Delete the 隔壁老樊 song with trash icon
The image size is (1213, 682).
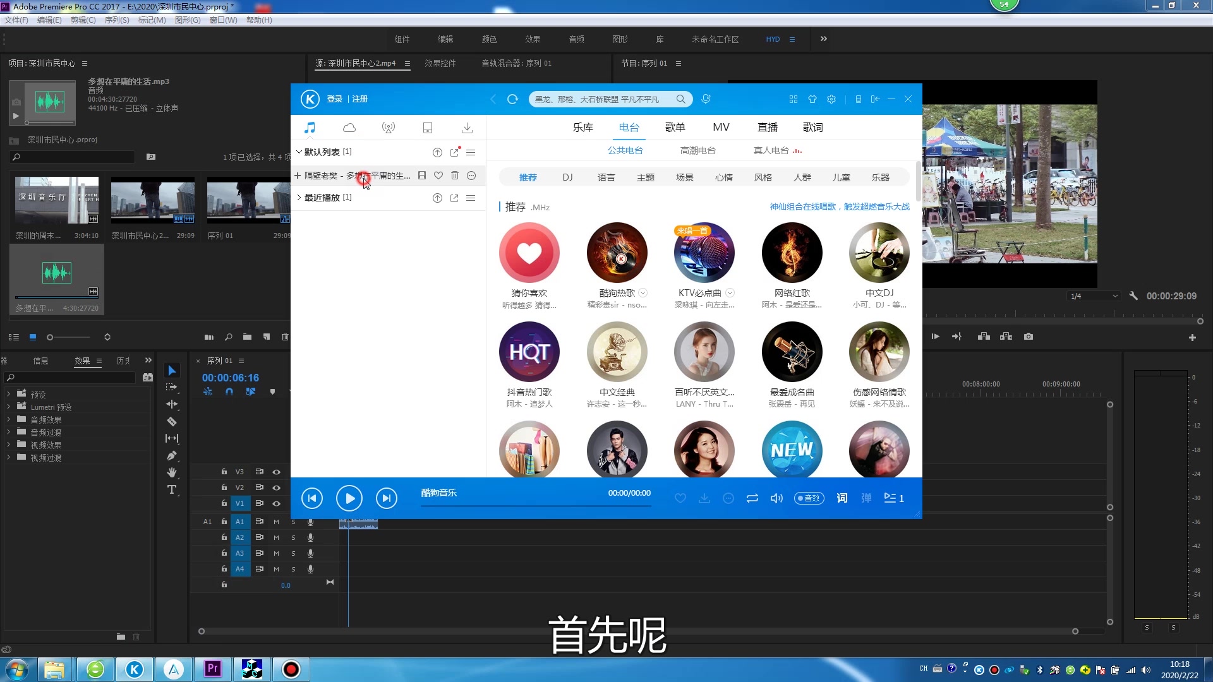[x=455, y=176]
